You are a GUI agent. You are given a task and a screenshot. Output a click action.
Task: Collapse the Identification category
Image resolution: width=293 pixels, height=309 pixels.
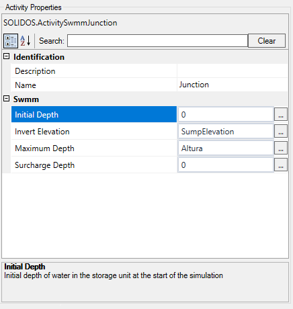click(7, 56)
